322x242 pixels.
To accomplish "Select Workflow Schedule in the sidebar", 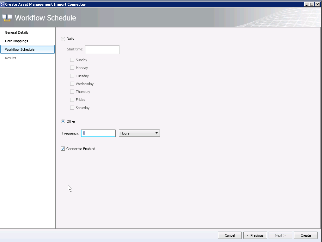I will click(x=20, y=49).
